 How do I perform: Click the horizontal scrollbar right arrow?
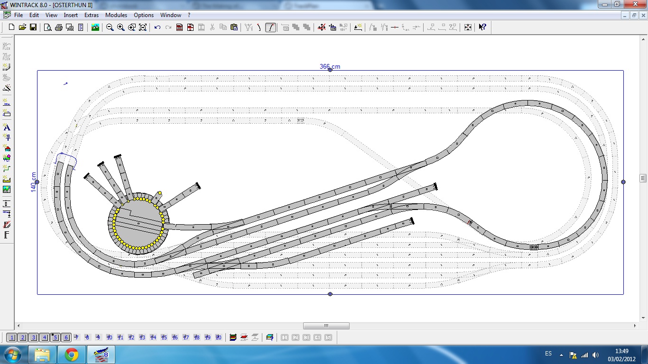coord(636,326)
